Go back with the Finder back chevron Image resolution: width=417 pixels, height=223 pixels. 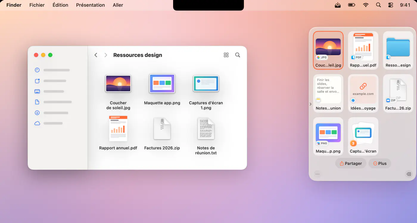point(96,55)
